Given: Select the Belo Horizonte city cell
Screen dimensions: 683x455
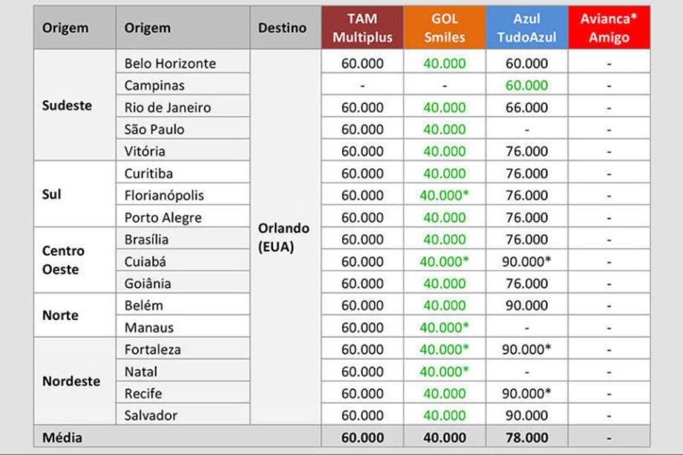Looking at the screenshot, I should coord(170,64).
